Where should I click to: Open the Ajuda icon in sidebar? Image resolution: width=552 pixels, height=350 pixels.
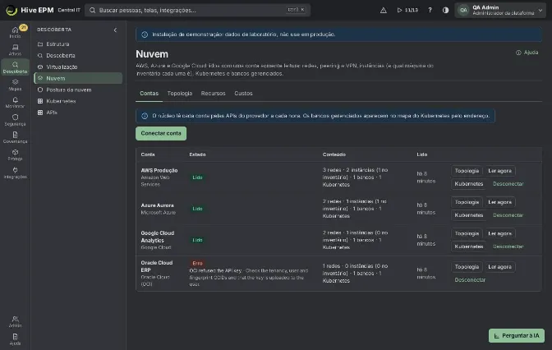pyautogui.click(x=15, y=339)
